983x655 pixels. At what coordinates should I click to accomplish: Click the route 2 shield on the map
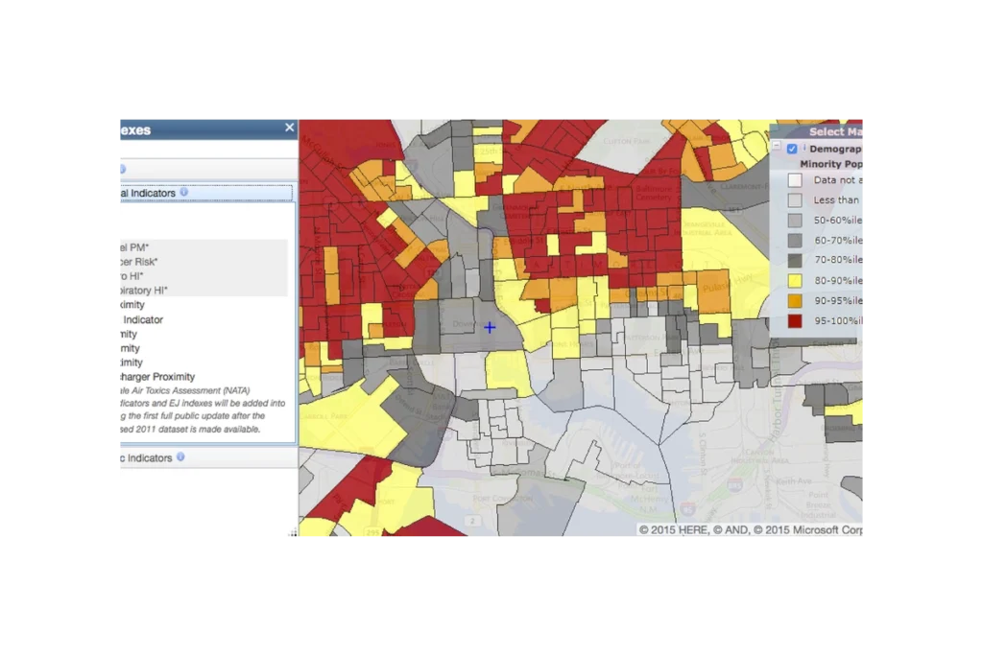(472, 521)
